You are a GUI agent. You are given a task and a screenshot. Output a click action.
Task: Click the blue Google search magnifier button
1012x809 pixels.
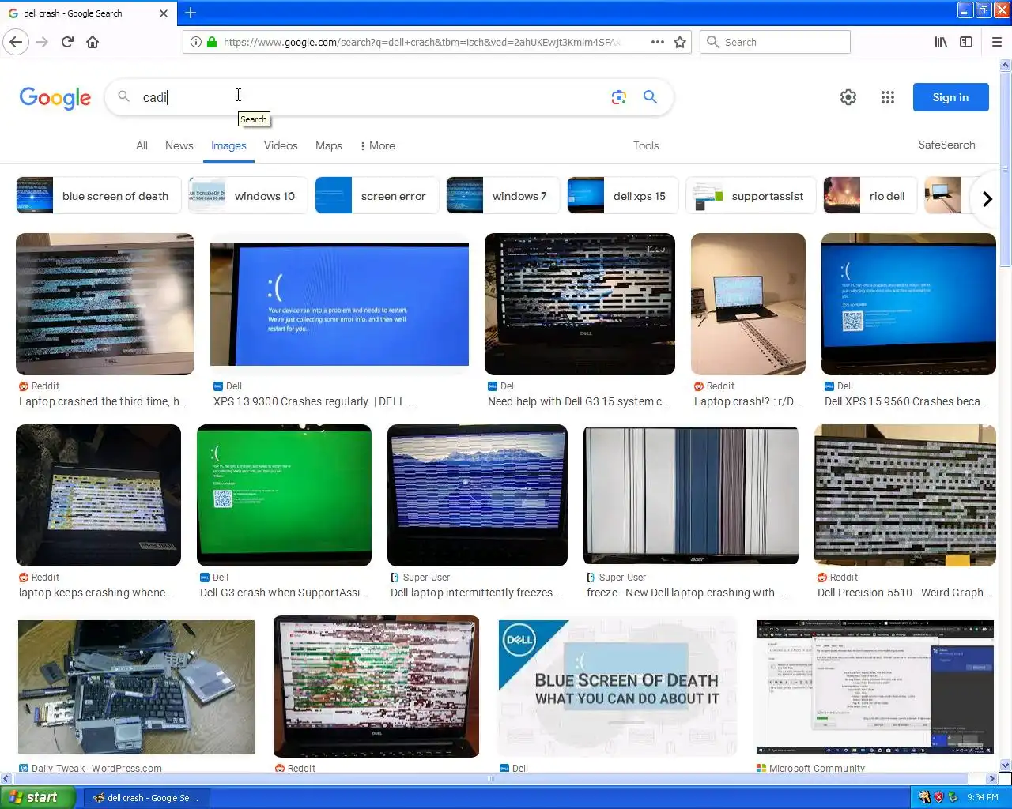[x=650, y=97]
